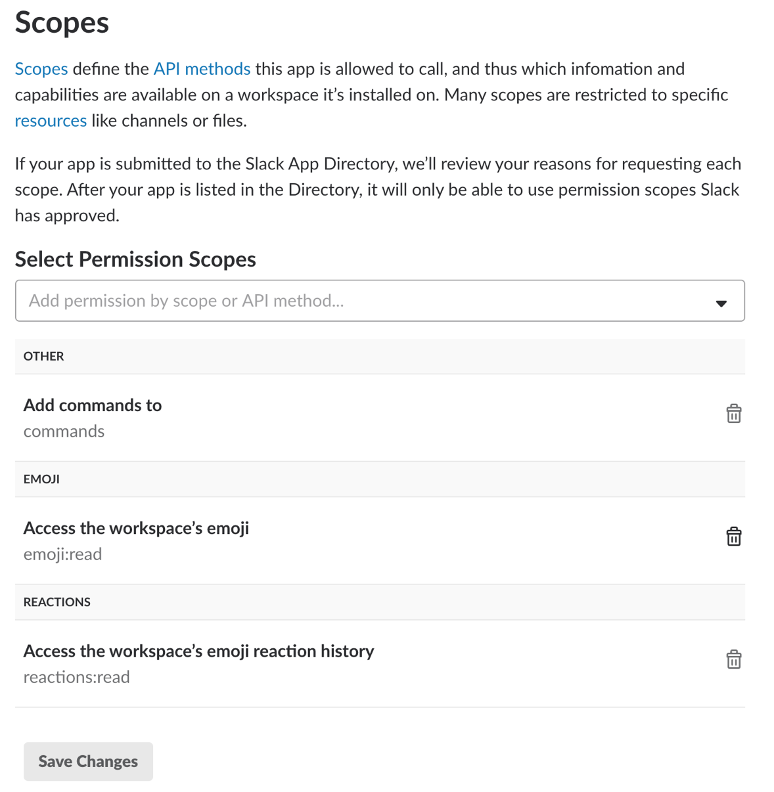Screen dimensions: 774x792
Task: Follow the API methods link
Action: [x=202, y=69]
